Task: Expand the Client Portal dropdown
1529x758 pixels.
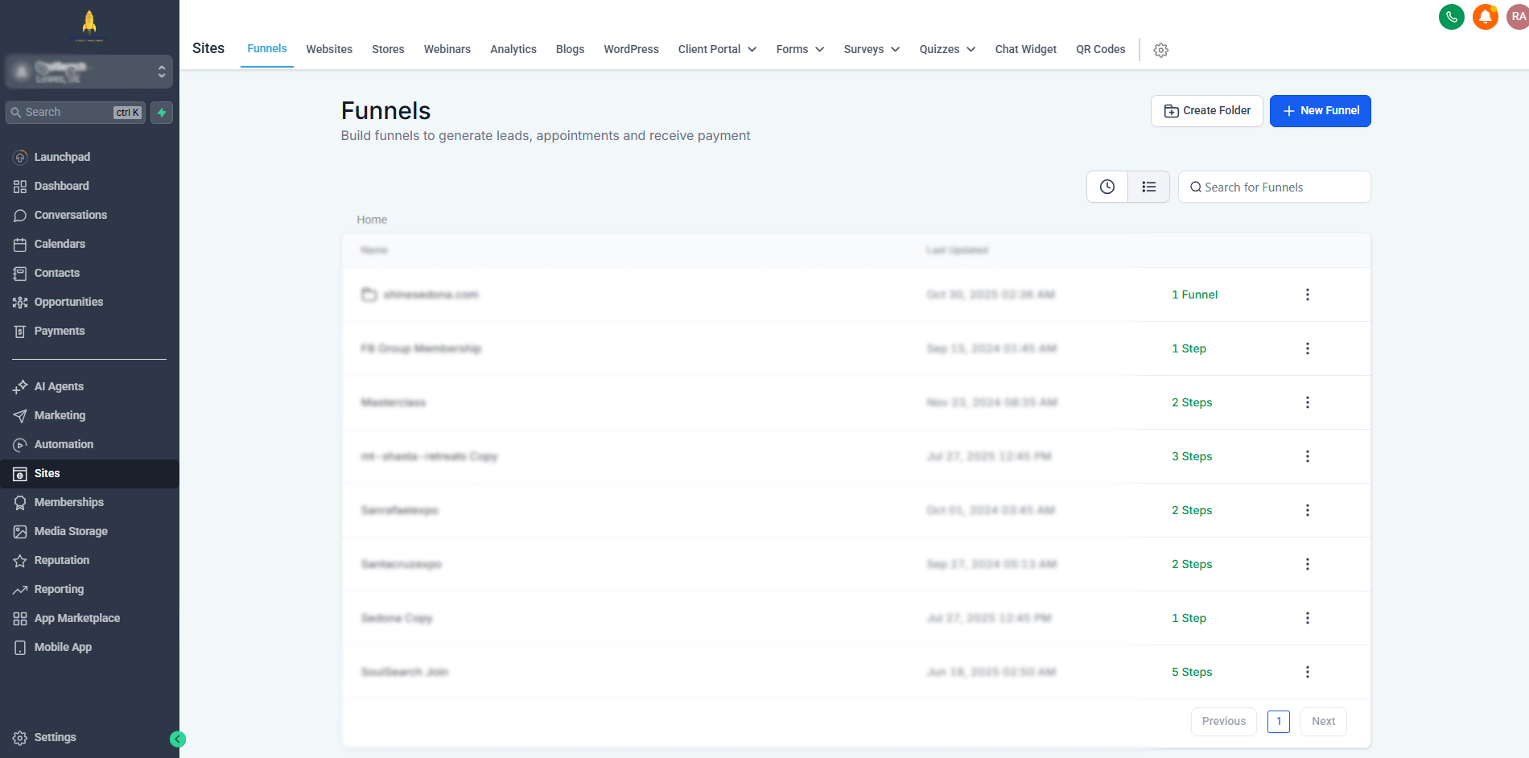Action: [x=717, y=49]
